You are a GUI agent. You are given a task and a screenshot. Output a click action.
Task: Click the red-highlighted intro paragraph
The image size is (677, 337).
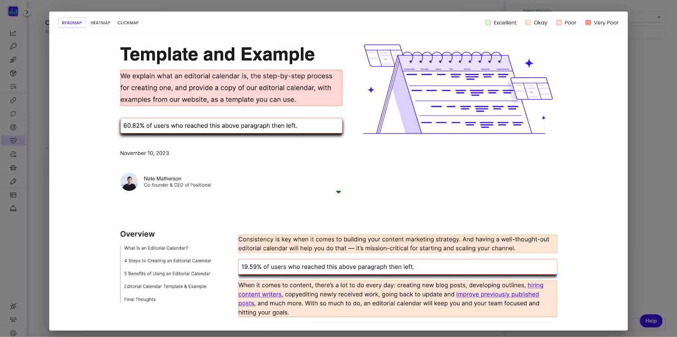pos(231,88)
